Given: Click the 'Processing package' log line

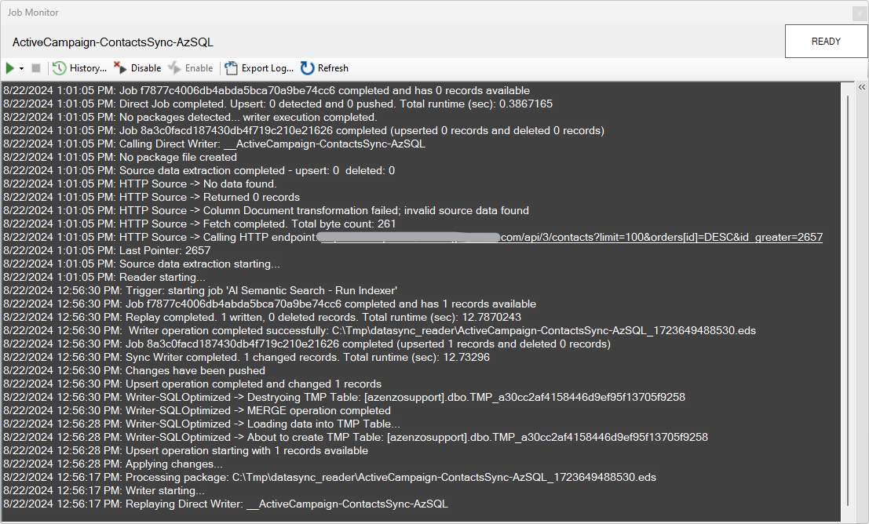Looking at the screenshot, I should pos(330,477).
